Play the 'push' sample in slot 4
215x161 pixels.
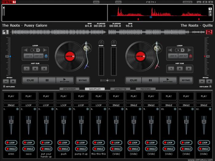point(64,96)
